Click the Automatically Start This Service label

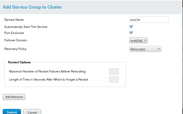point(26,27)
